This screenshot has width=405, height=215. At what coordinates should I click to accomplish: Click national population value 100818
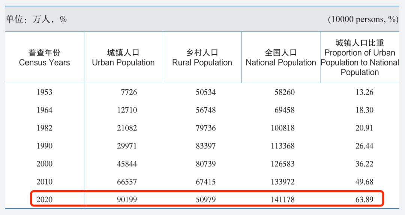coord(282,128)
